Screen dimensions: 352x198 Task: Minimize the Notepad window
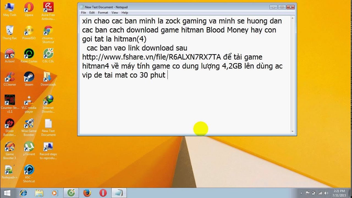pyautogui.click(x=274, y=7)
